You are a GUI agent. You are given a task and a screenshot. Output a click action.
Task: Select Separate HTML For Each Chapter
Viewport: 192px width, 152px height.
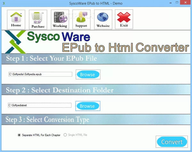(x=39, y=135)
